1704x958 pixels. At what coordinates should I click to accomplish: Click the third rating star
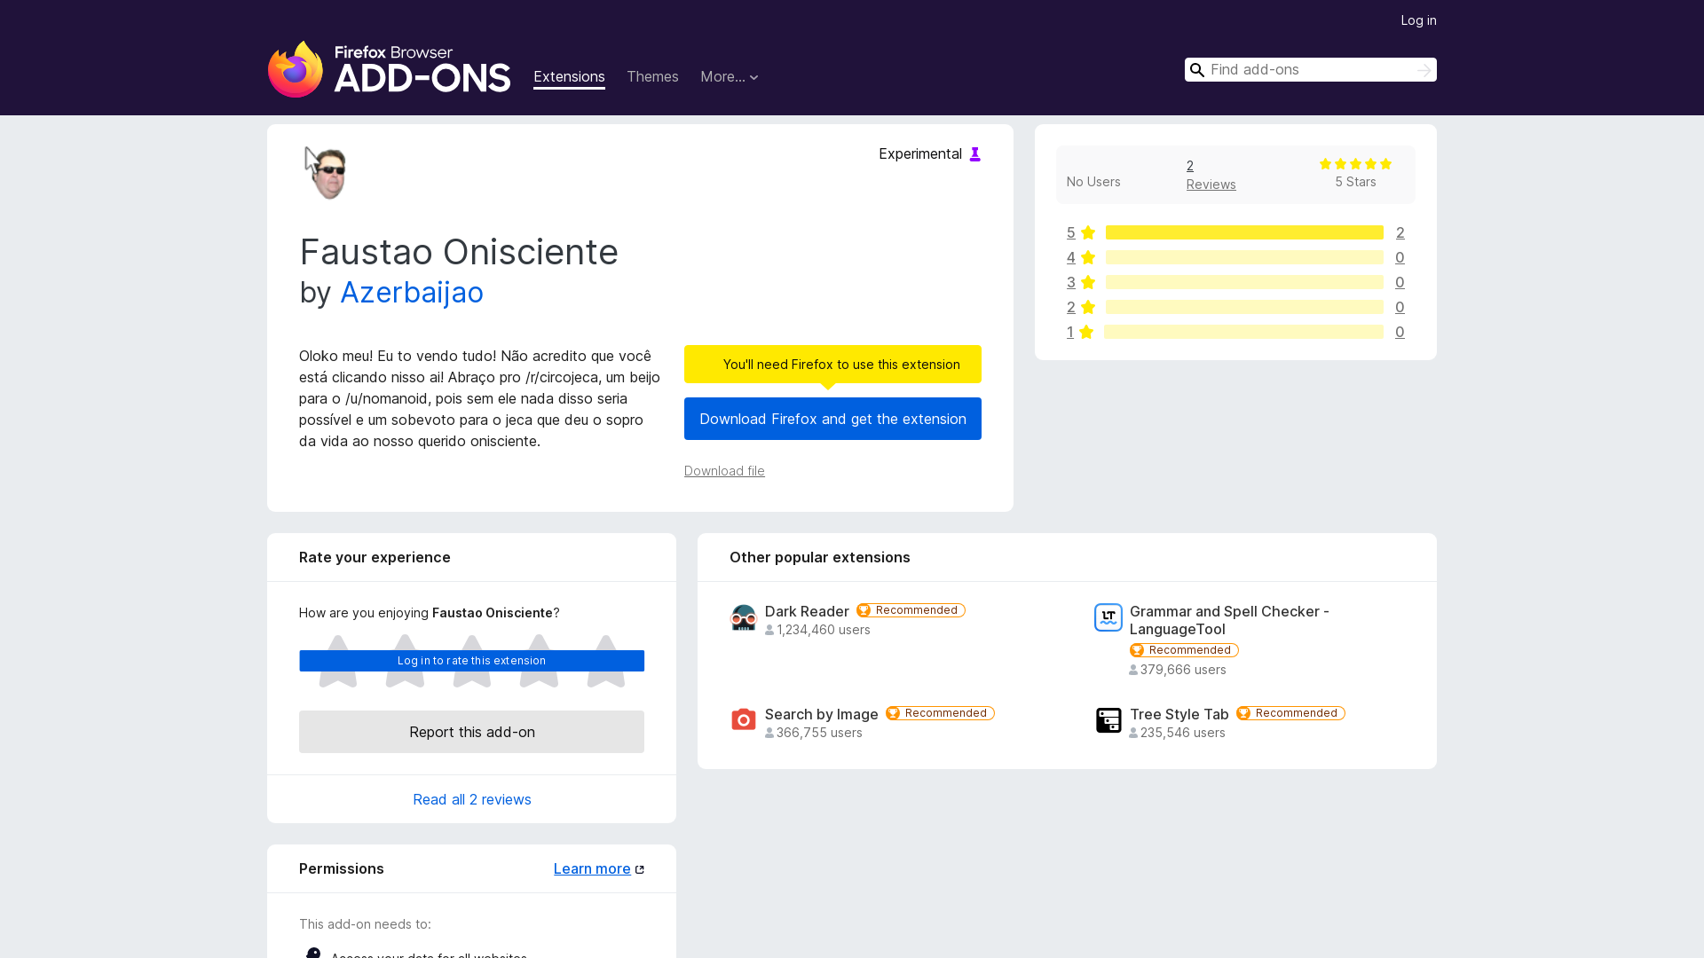click(x=472, y=661)
